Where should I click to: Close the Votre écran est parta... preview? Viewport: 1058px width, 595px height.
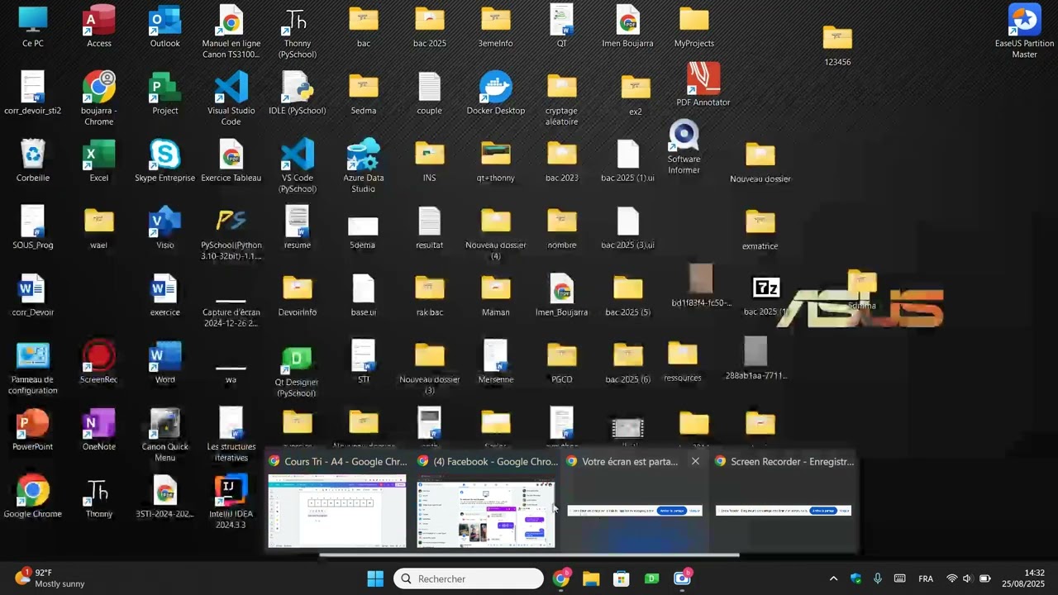(695, 461)
